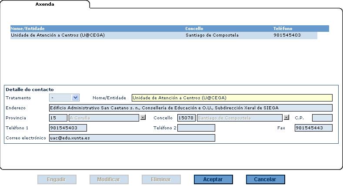
Task: Click the Fax number field
Action: (x=313, y=128)
